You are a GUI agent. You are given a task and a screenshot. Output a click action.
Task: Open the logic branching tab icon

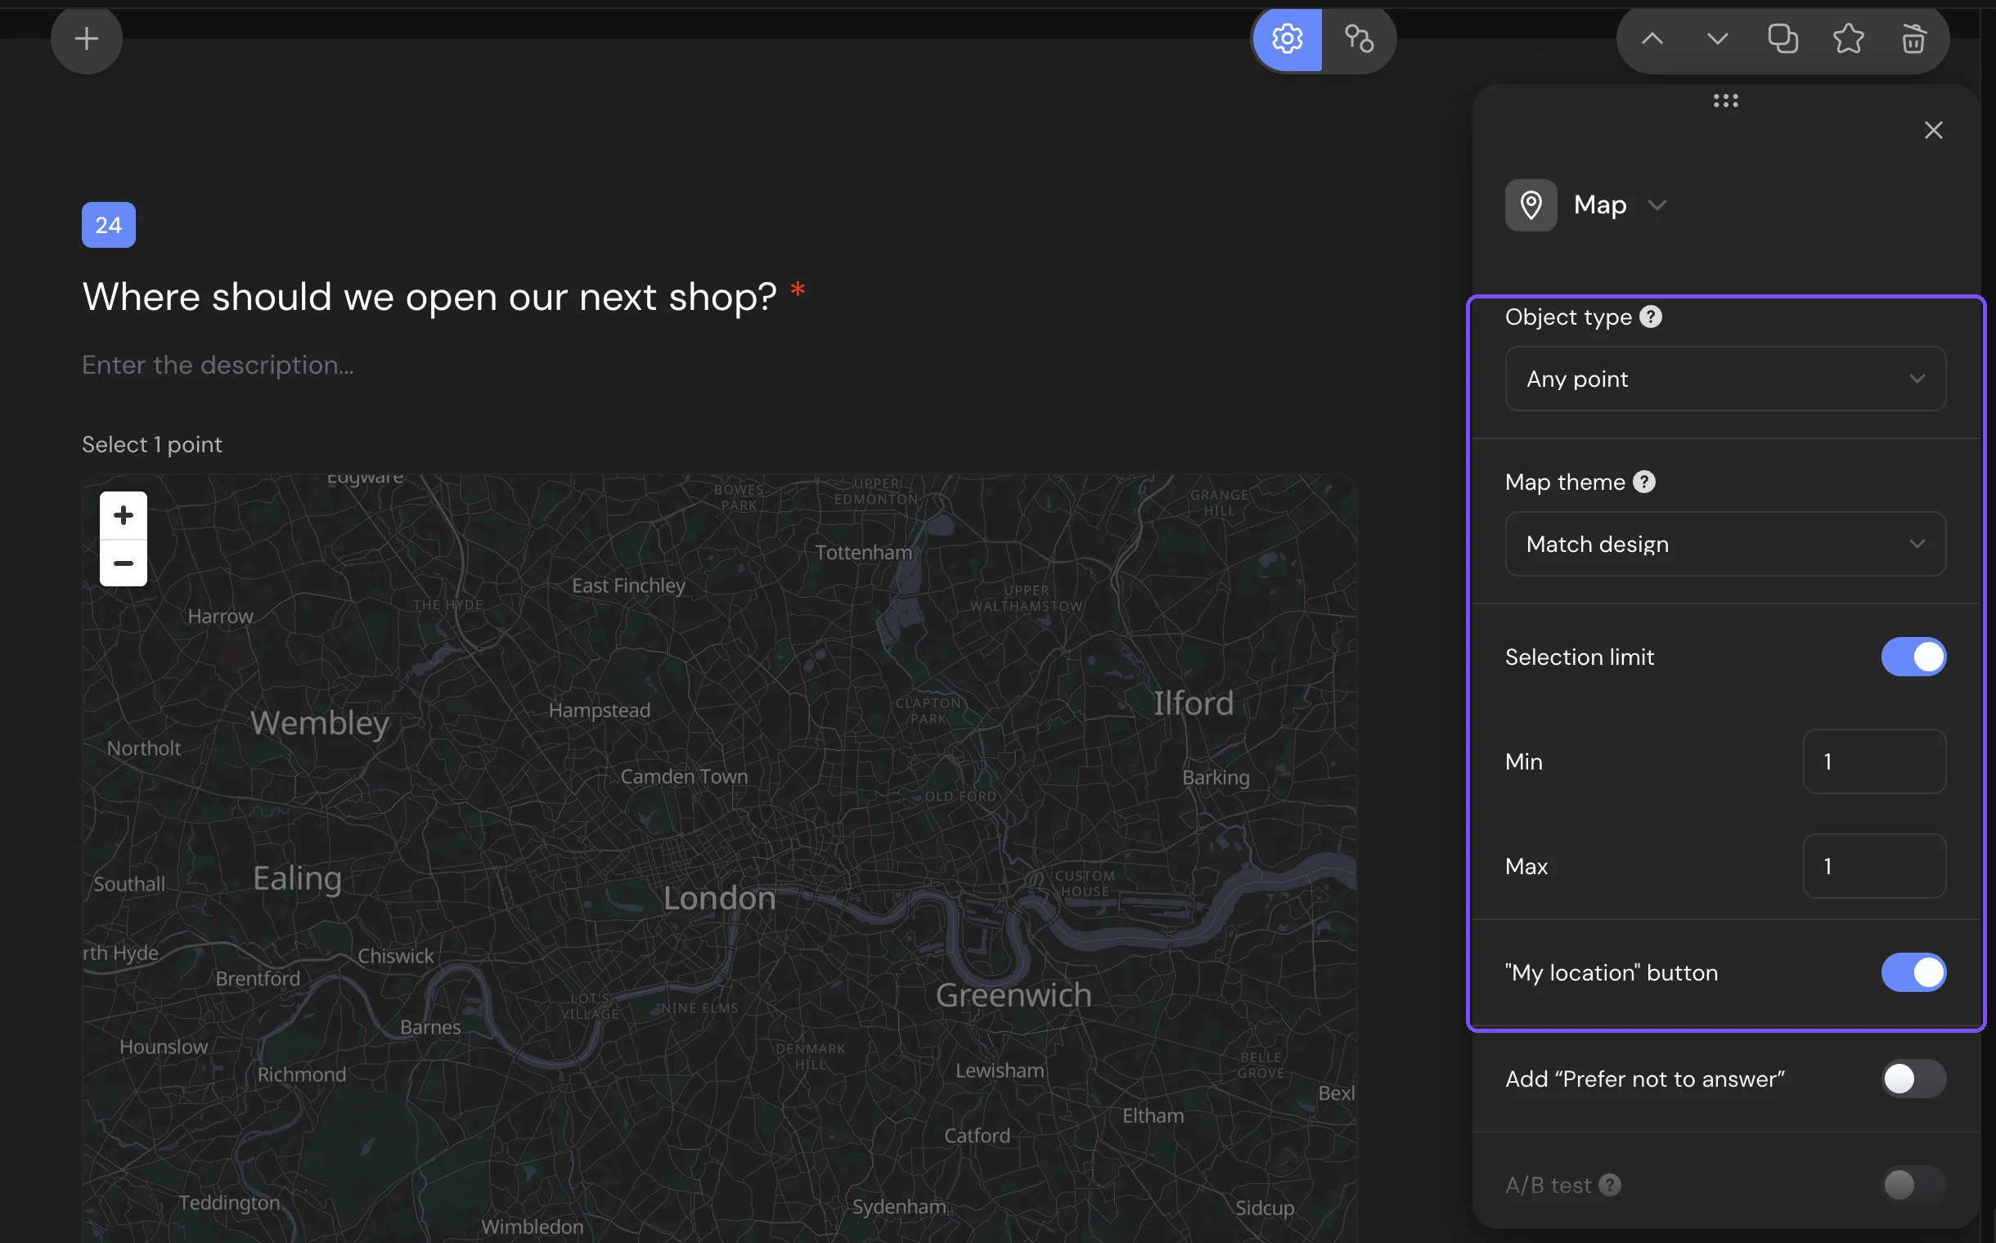(x=1359, y=38)
